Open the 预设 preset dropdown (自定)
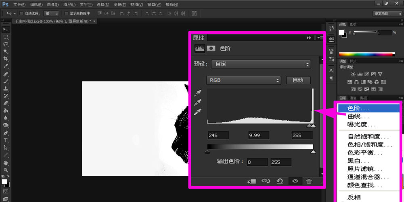Image resolution: width=404 pixels, height=202 pixels. 261,64
